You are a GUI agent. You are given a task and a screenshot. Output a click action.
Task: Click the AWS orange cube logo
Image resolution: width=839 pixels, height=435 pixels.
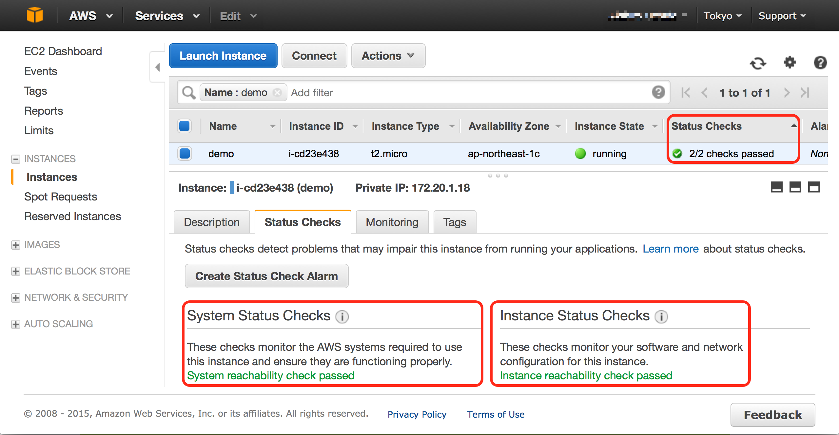pyautogui.click(x=35, y=15)
